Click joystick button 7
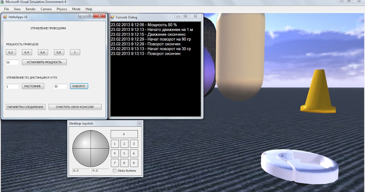Viewport: 365px width, 192px height. pos(114,163)
